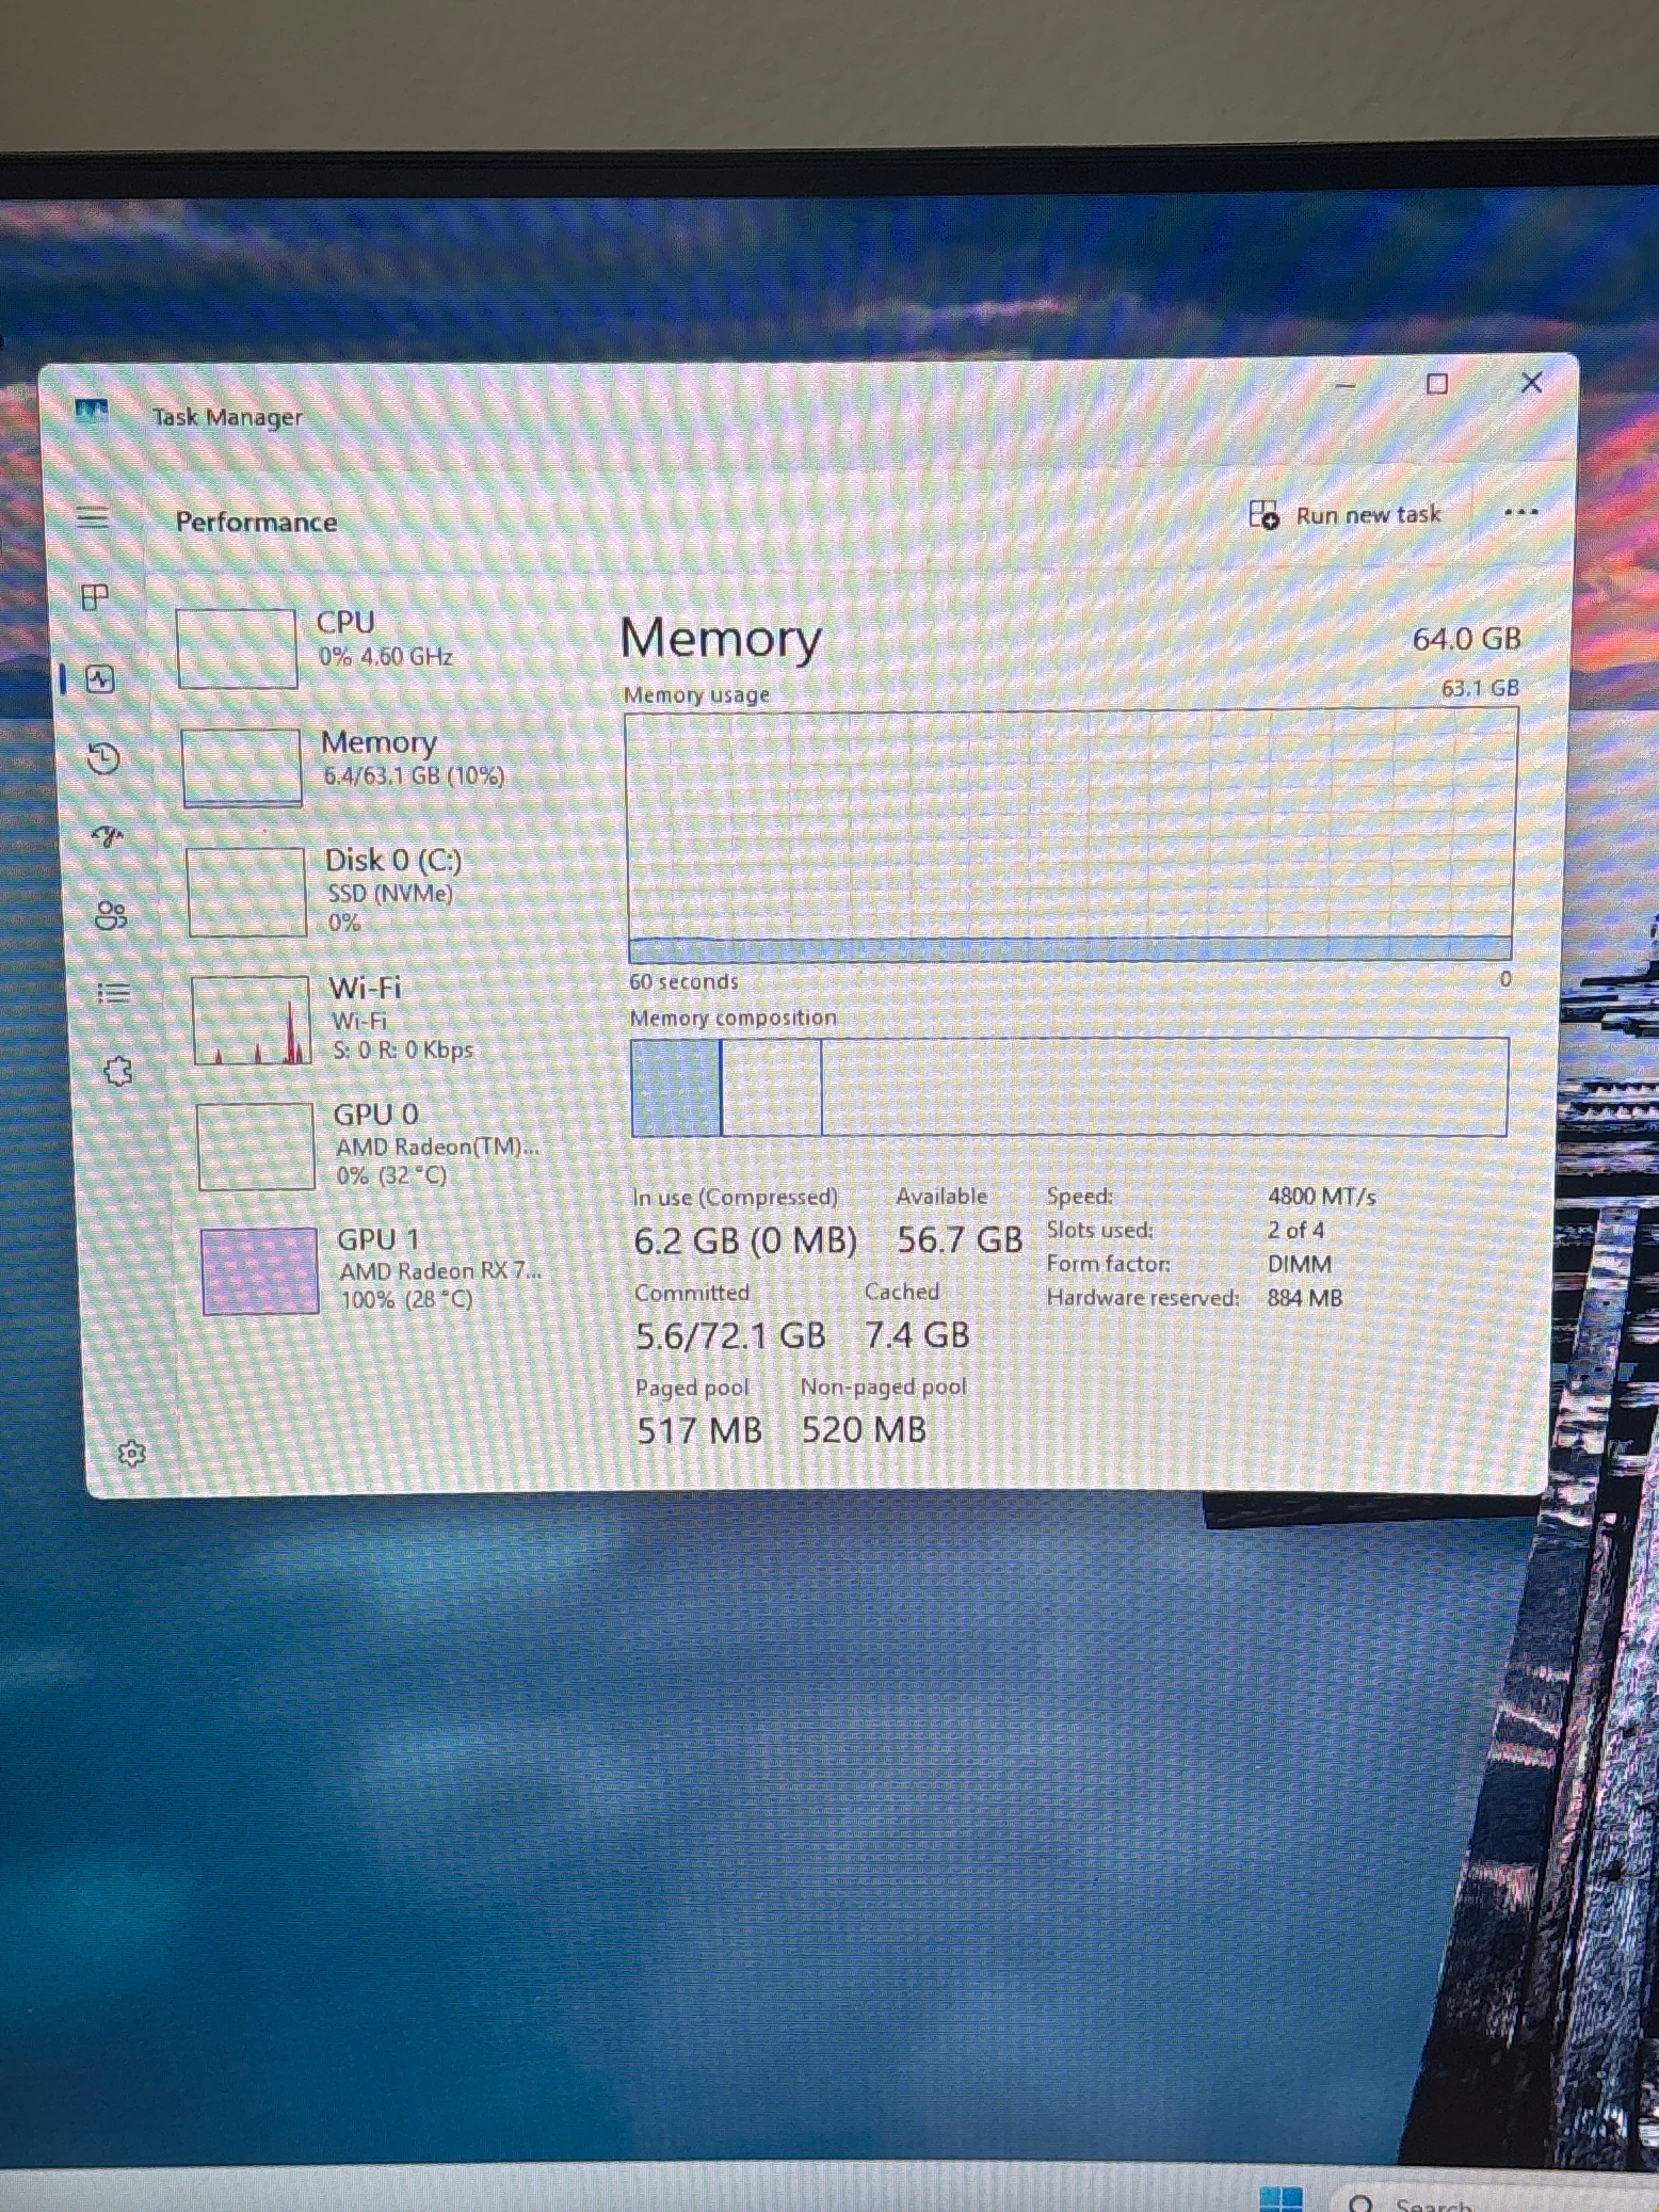This screenshot has height=2212, width=1659.
Task: Open the hamburger navigation menu
Action: point(93,517)
